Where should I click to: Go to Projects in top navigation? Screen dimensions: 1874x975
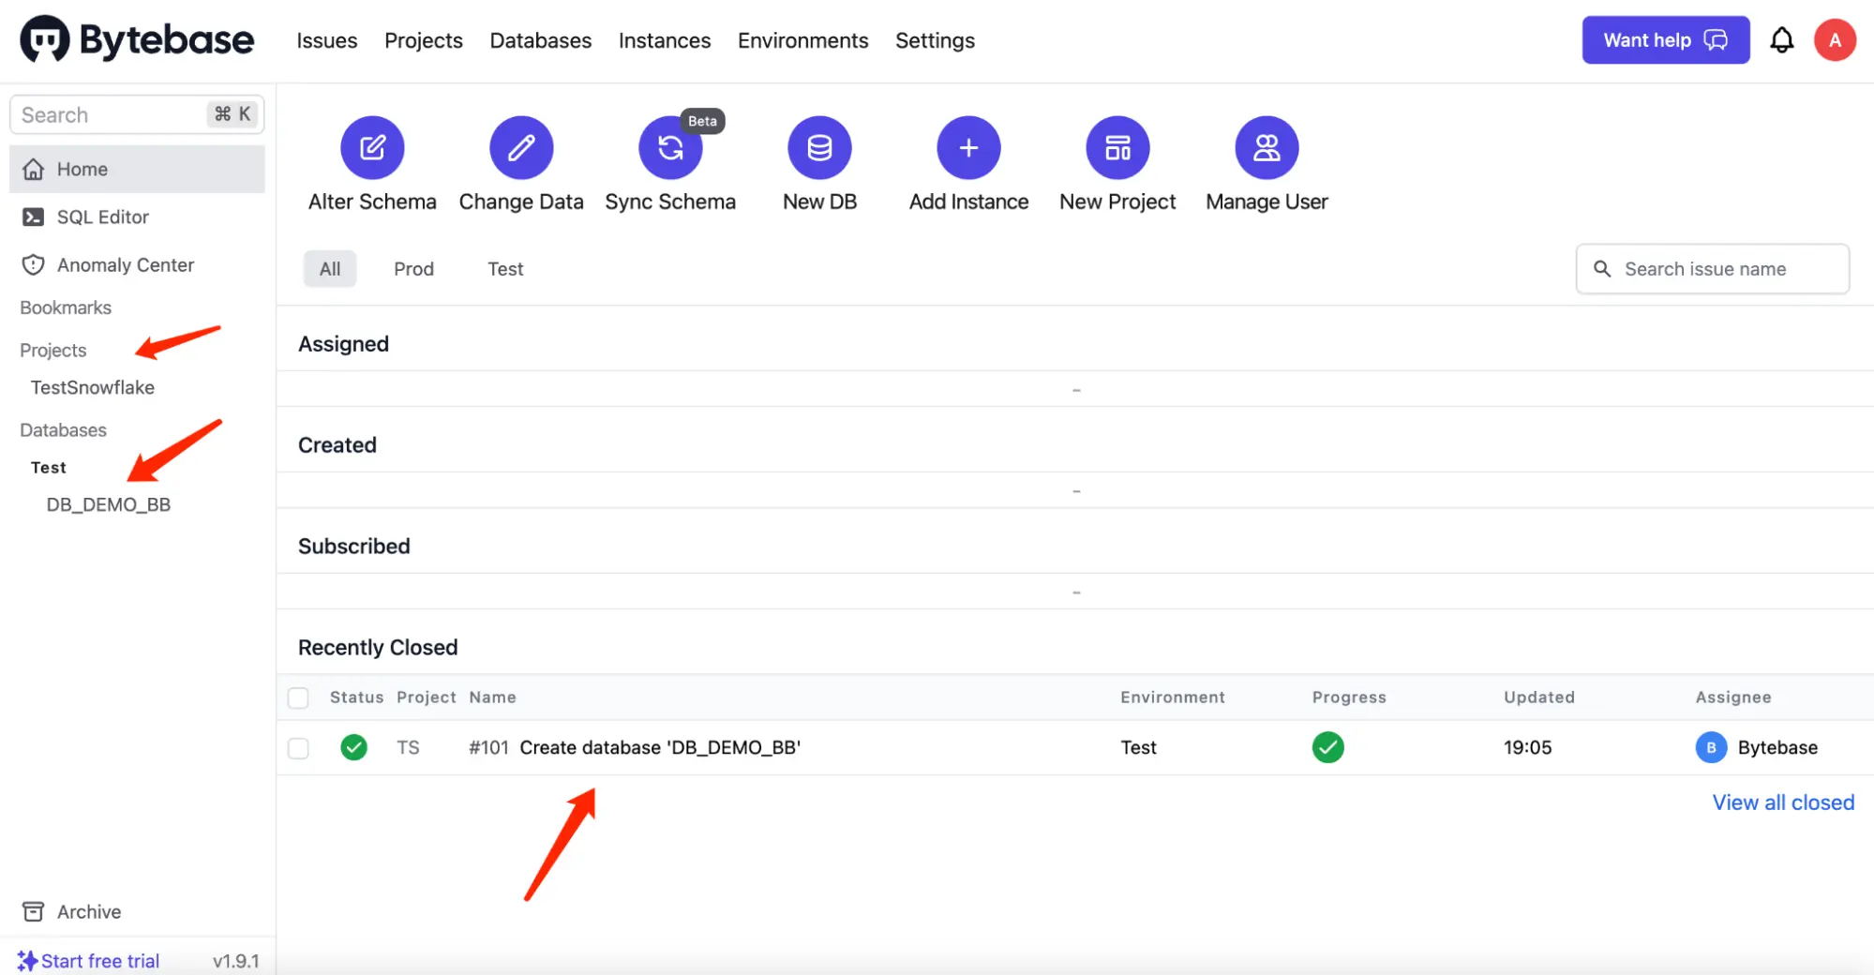coord(424,40)
